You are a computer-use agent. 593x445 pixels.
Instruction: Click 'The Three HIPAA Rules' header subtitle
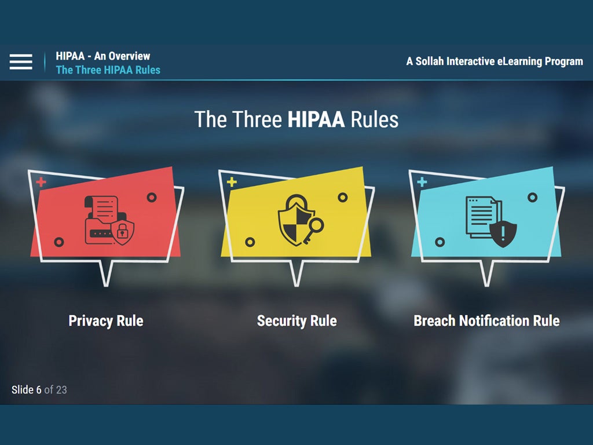[108, 70]
